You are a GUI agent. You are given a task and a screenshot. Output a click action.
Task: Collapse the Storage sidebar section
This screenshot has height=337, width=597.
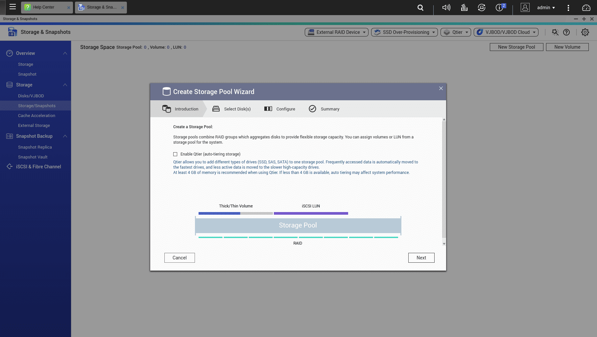point(65,85)
